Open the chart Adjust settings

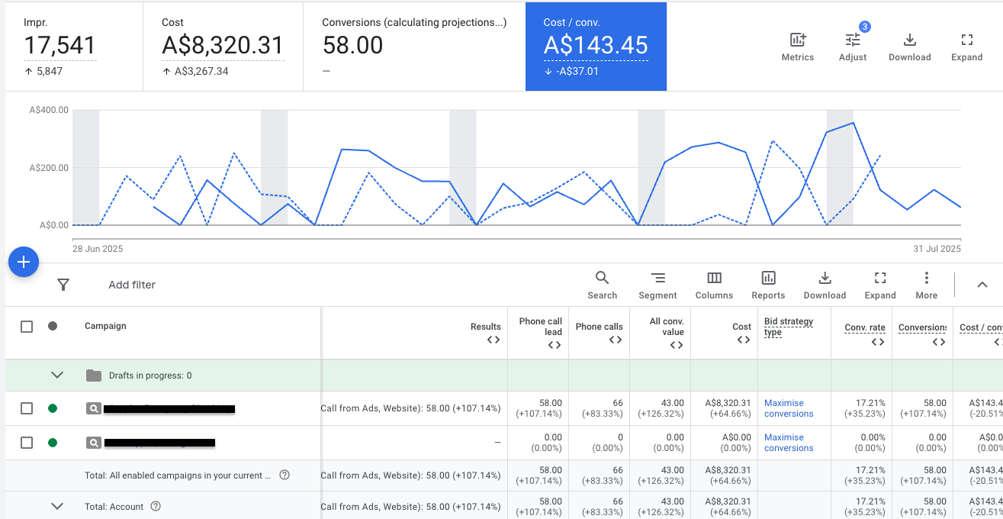(852, 47)
